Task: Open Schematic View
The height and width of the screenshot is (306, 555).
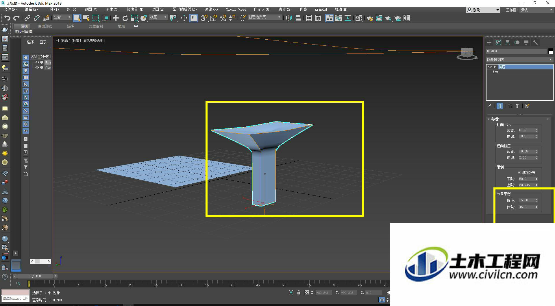Action: pyautogui.click(x=348, y=18)
